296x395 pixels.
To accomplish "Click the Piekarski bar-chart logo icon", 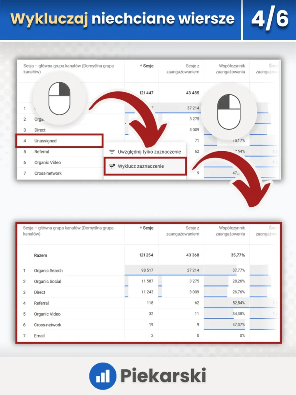I will (103, 376).
